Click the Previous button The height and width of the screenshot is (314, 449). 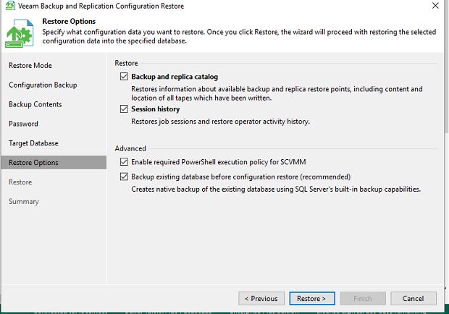[261, 298]
